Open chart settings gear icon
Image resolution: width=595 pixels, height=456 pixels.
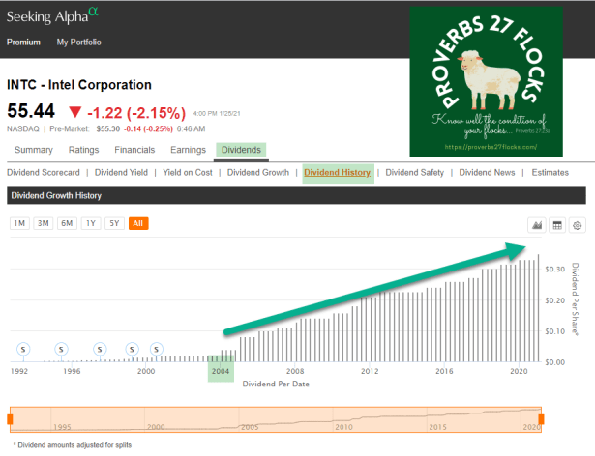point(578,224)
